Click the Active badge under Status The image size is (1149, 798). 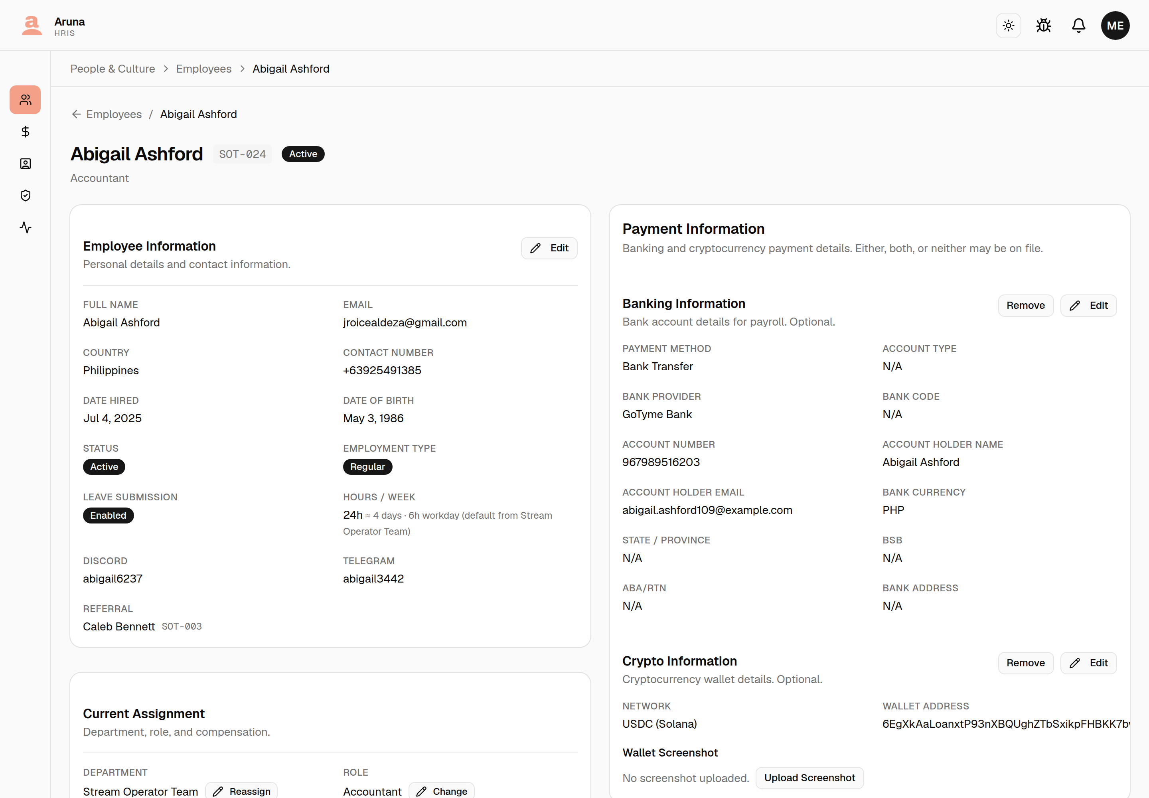pos(104,467)
